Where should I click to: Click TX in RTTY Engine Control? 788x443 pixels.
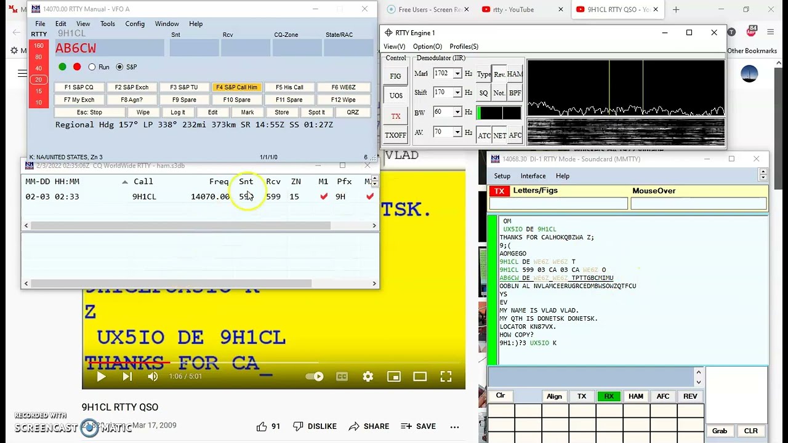(x=395, y=116)
